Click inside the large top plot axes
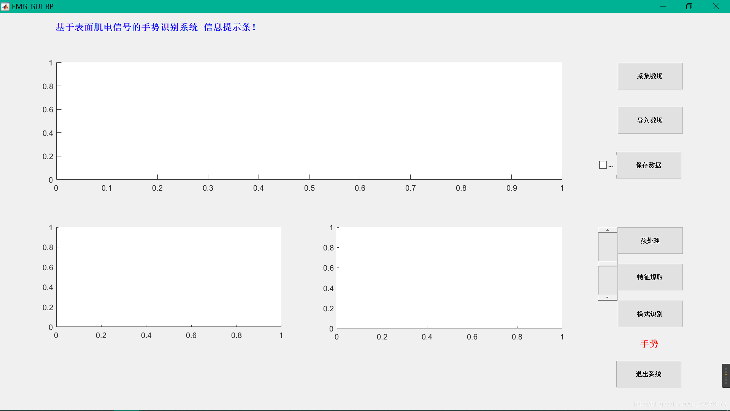 309,121
